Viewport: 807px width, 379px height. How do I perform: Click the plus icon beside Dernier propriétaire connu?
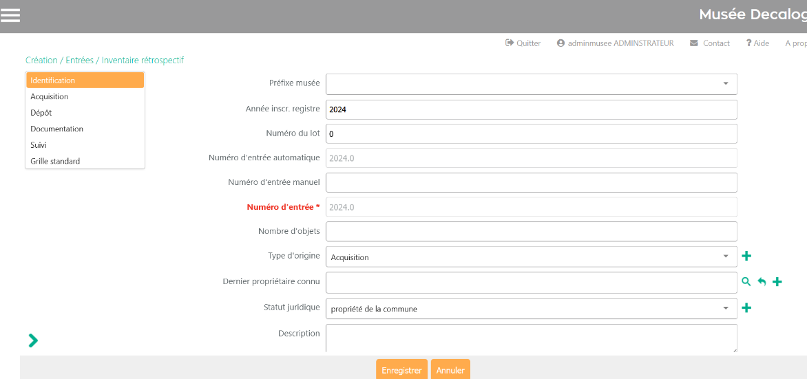(777, 281)
